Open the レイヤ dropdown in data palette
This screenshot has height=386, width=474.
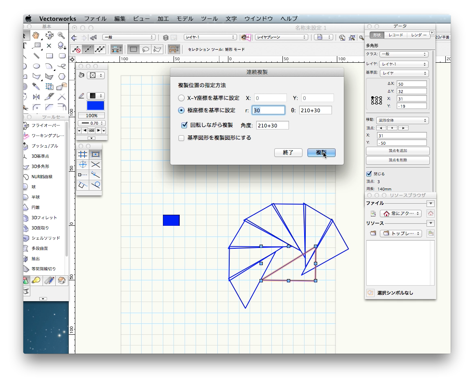(x=404, y=64)
